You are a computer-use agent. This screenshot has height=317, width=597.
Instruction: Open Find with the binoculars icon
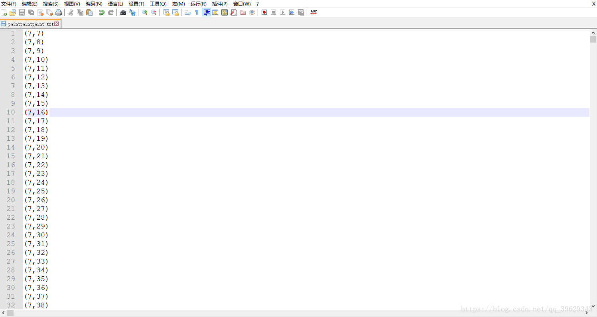pyautogui.click(x=123, y=12)
